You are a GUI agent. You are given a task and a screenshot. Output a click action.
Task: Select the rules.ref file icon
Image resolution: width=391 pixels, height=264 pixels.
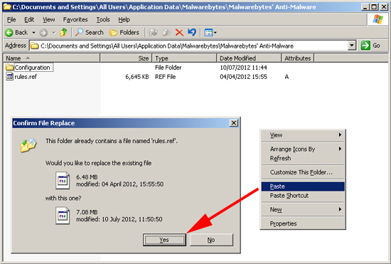(9, 76)
